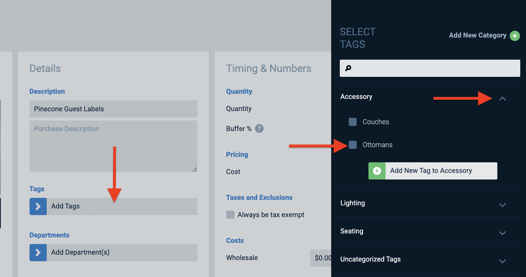The width and height of the screenshot is (526, 277).
Task: Click the Wholesale label under Costs
Action: click(242, 258)
